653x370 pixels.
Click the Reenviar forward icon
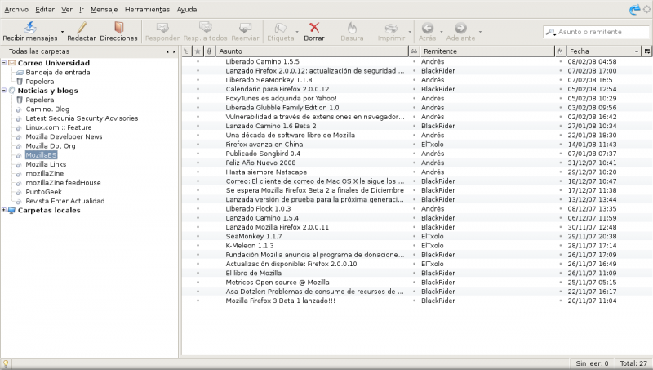[245, 28]
